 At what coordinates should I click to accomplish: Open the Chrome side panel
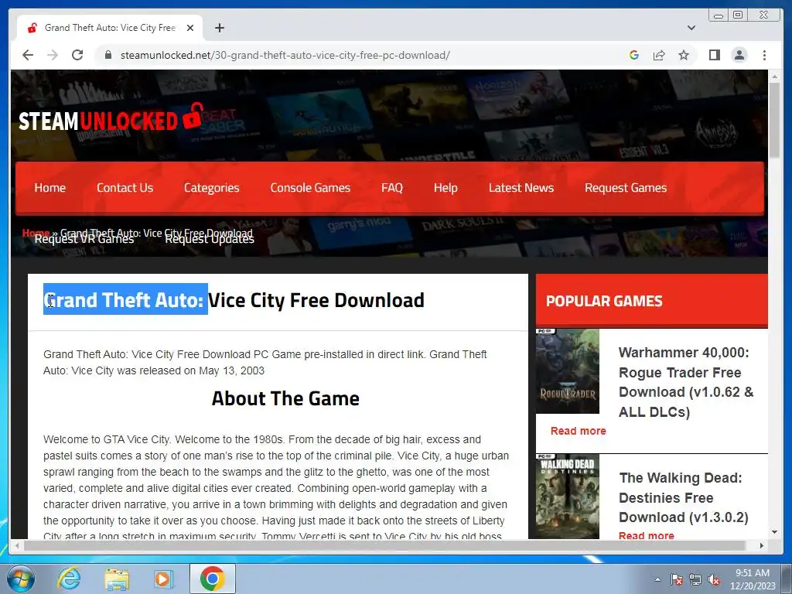pos(714,55)
